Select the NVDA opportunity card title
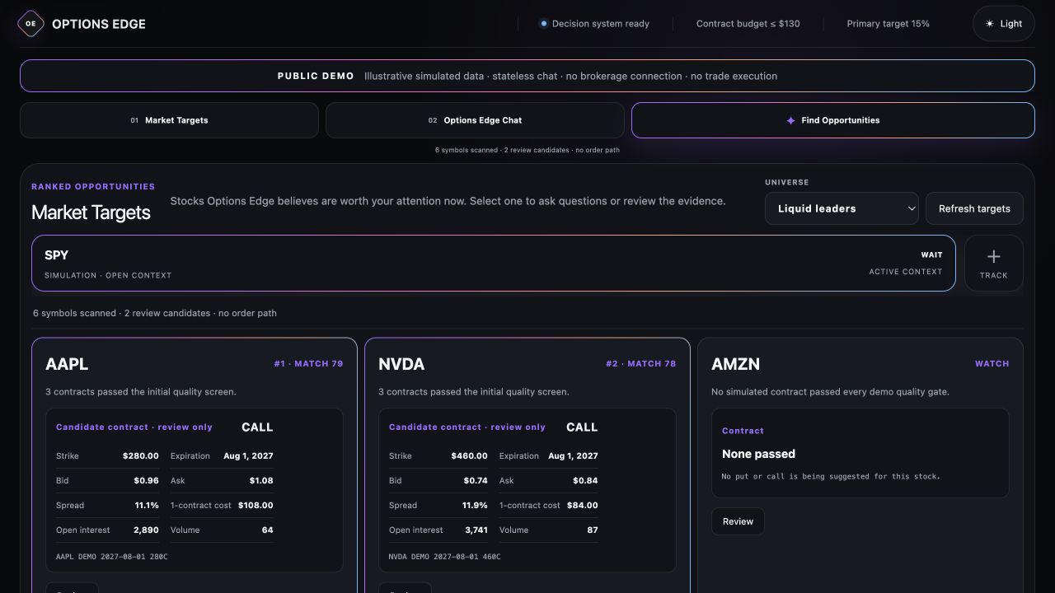The height and width of the screenshot is (593, 1055). click(x=401, y=364)
